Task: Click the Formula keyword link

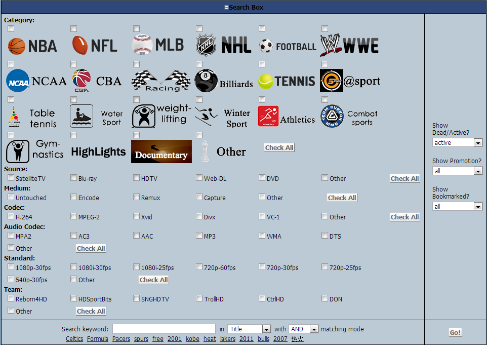Action: (98, 339)
